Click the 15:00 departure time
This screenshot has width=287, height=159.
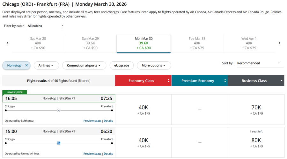pyautogui.click(x=11, y=131)
